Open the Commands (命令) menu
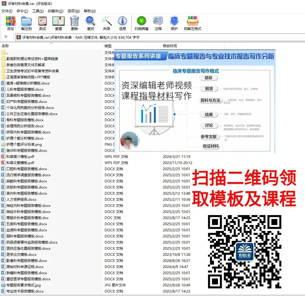The image size is (305, 296). coord(22,11)
